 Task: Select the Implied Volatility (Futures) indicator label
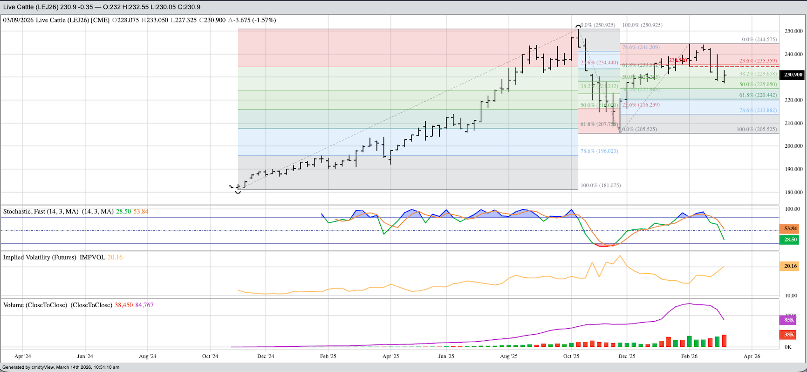[x=54, y=257]
